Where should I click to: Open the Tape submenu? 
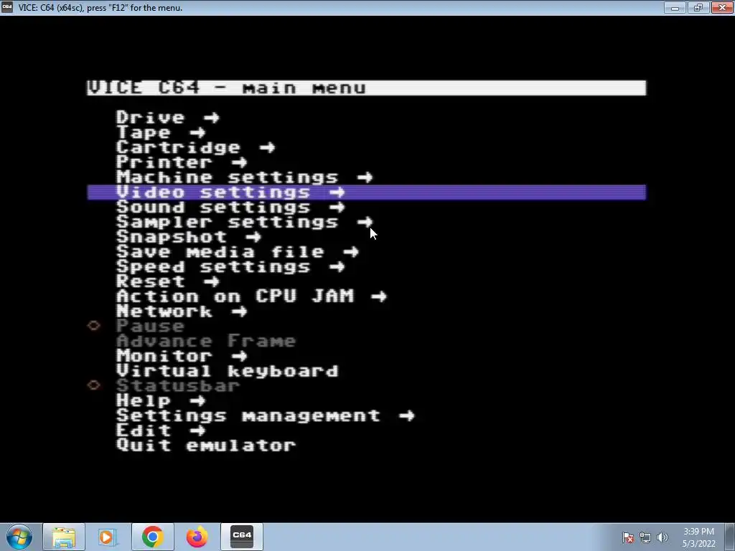tap(161, 133)
